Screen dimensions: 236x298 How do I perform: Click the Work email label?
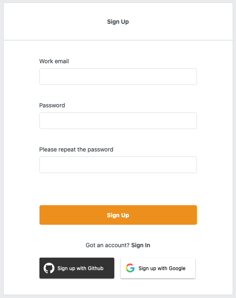pos(54,61)
